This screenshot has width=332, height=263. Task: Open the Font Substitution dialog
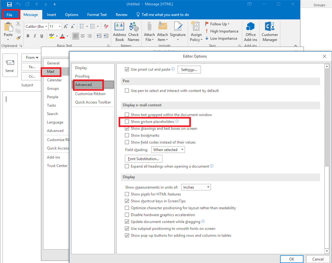143,159
